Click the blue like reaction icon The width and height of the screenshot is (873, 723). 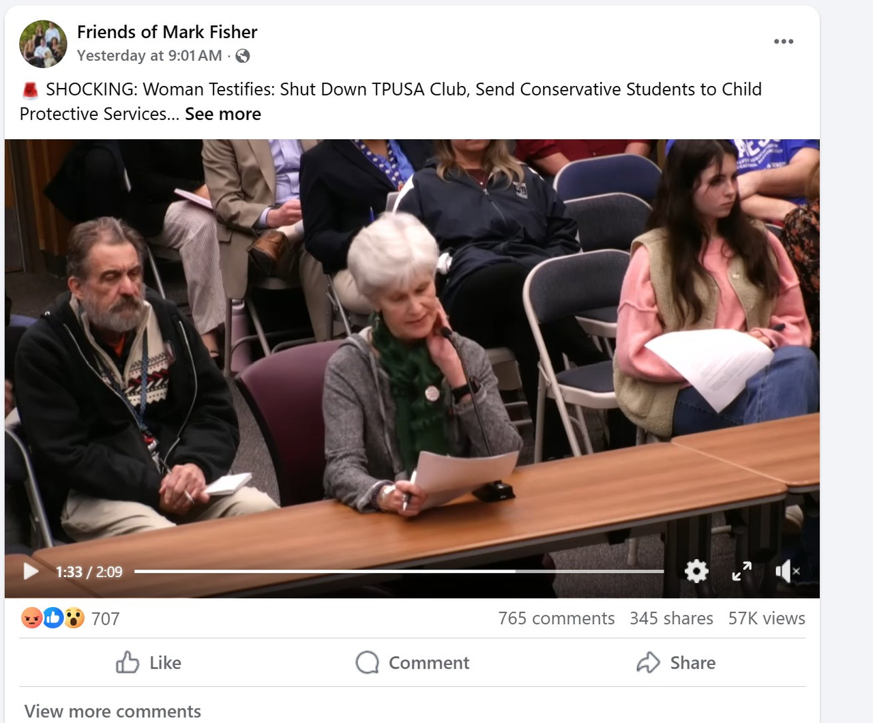coord(53,618)
